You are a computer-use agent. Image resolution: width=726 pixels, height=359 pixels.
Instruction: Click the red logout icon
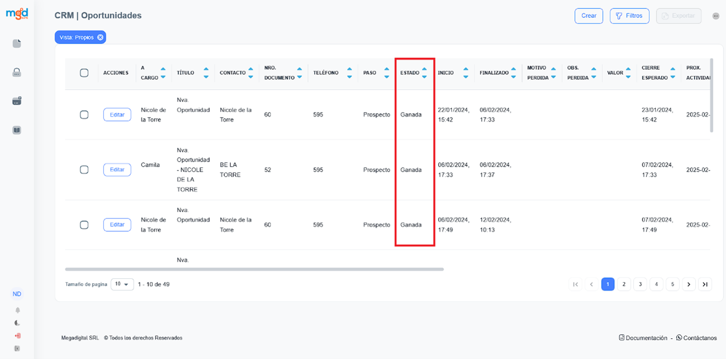coord(17,336)
